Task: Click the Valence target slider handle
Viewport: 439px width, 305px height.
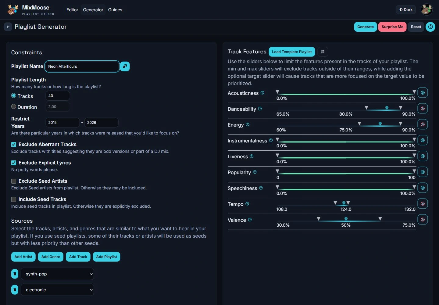Action: [x=346, y=219]
